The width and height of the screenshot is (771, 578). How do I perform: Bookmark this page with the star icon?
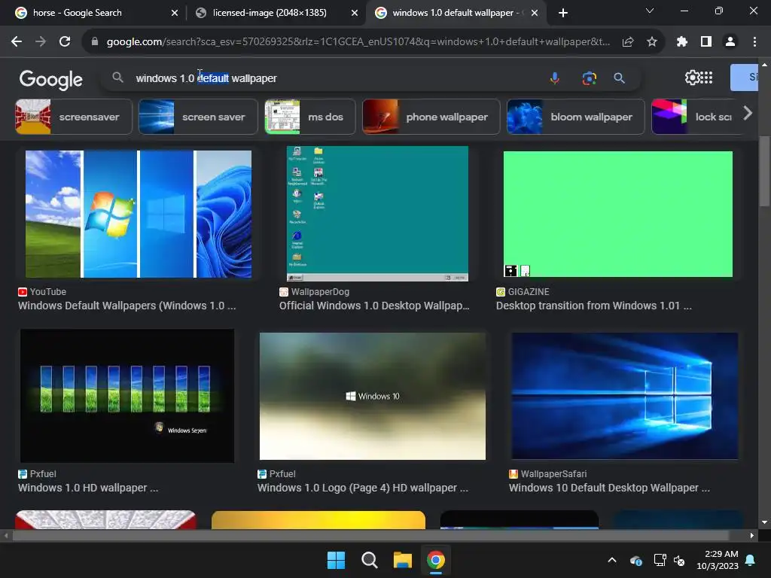click(652, 42)
